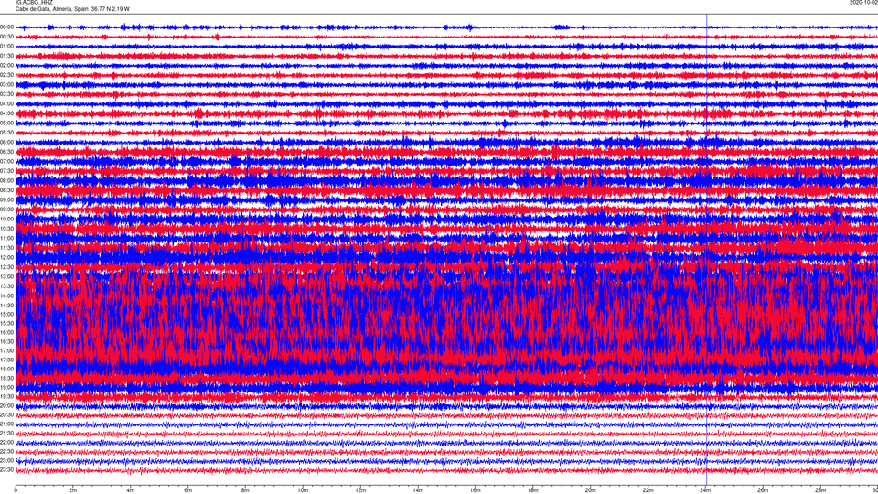
Task: Select the 01:00 trace time label
Action: coord(6,47)
